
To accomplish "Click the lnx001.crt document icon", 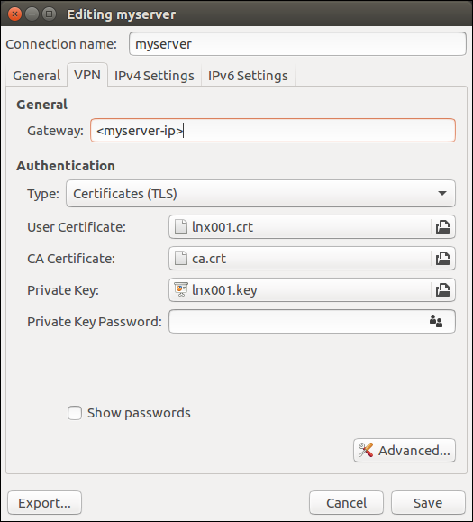I will tap(181, 226).
